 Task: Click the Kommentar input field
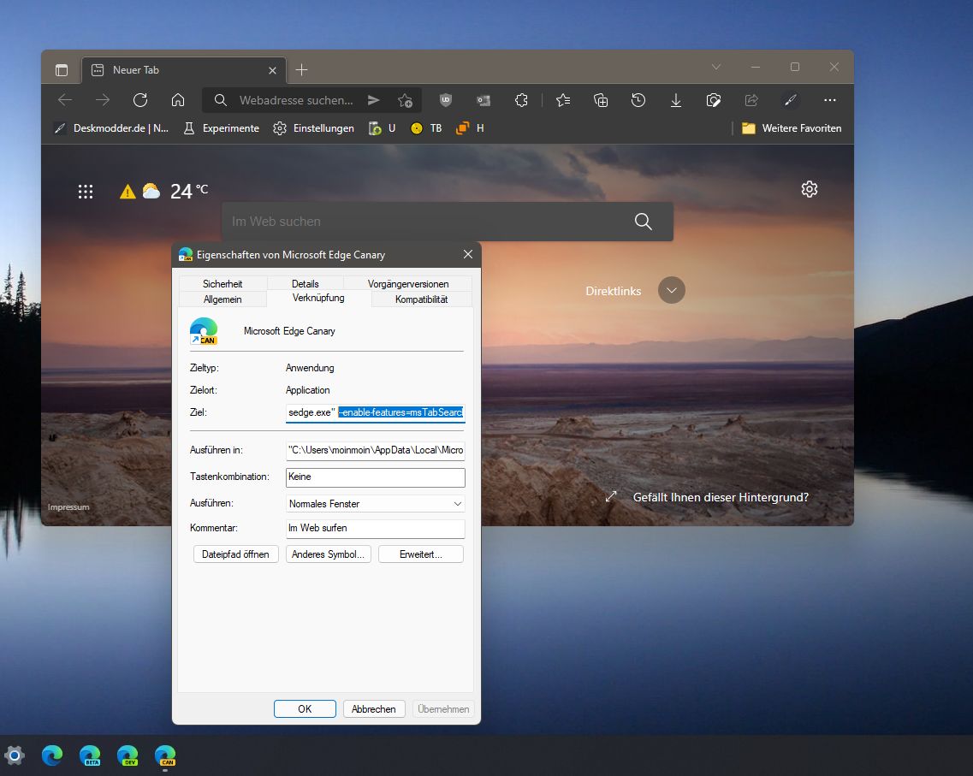click(376, 528)
